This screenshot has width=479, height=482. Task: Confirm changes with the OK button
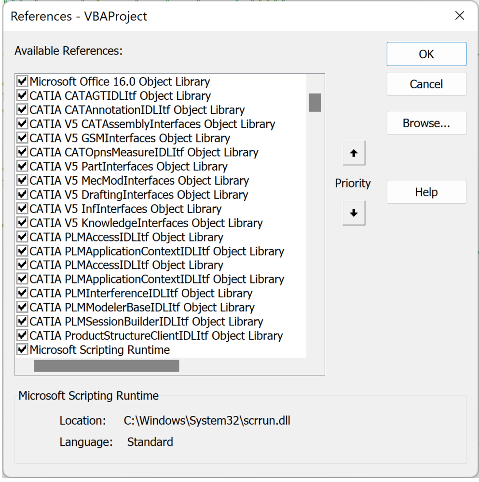coord(426,54)
